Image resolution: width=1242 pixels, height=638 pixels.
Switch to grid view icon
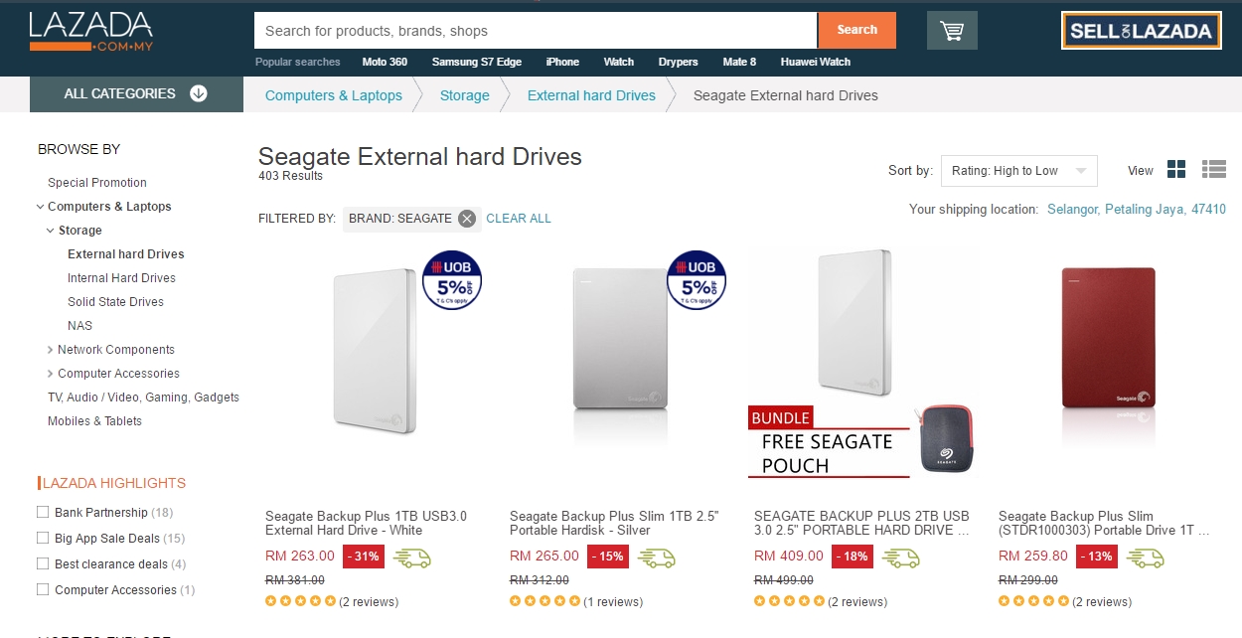tap(1176, 170)
